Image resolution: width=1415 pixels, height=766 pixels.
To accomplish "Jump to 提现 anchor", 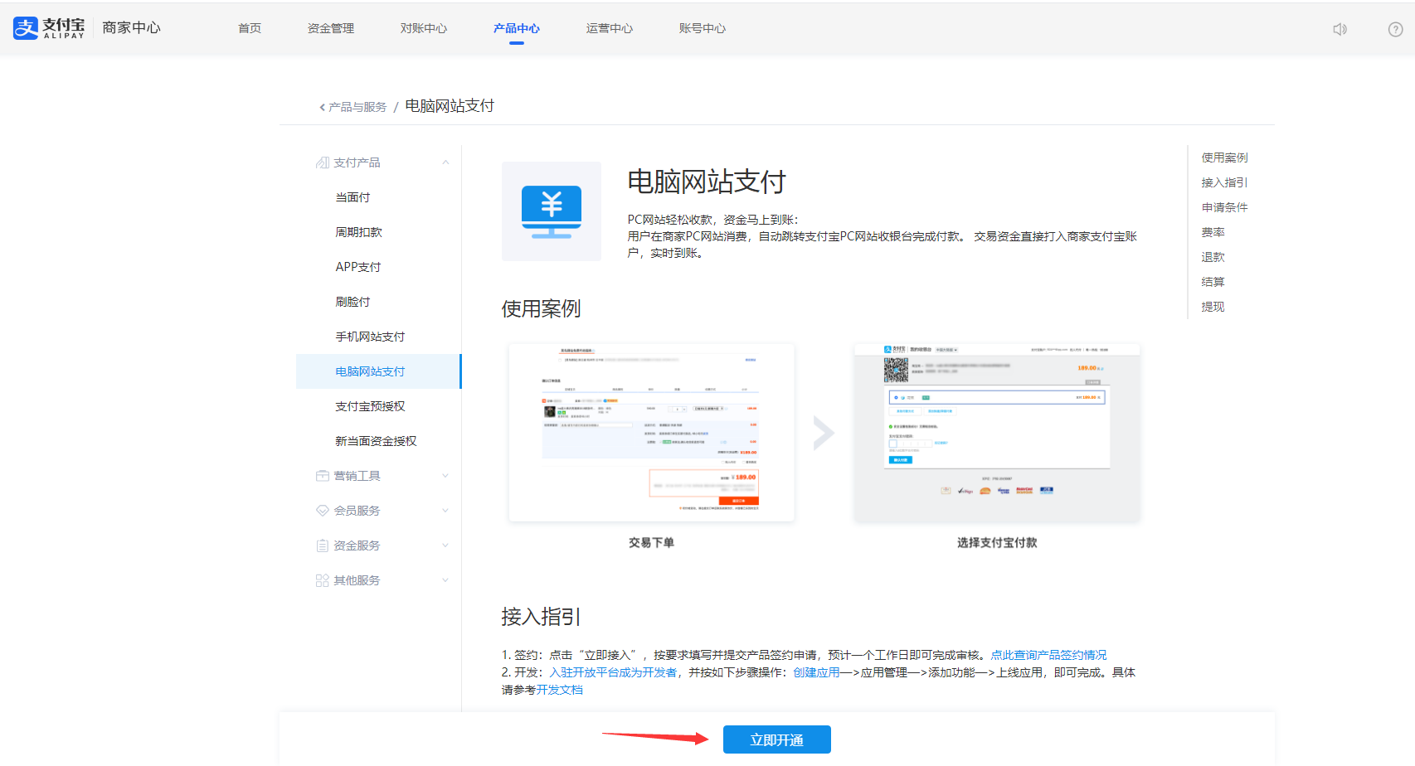I will [x=1213, y=307].
